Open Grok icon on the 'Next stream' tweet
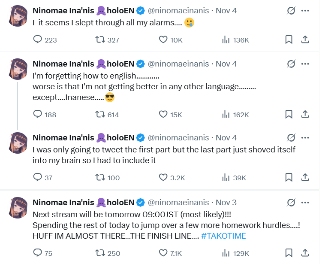 (x=291, y=202)
